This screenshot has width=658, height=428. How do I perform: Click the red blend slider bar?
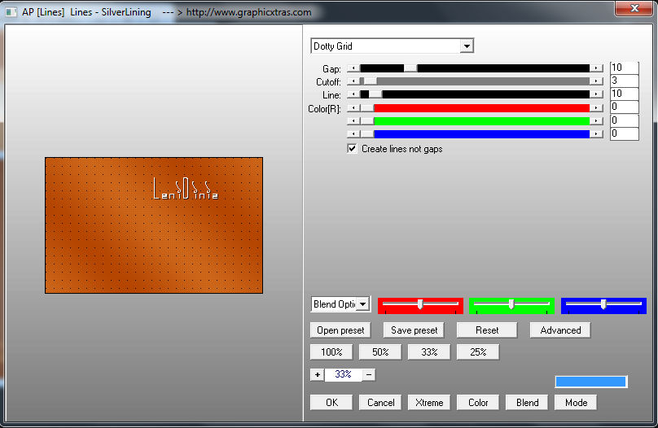(420, 305)
